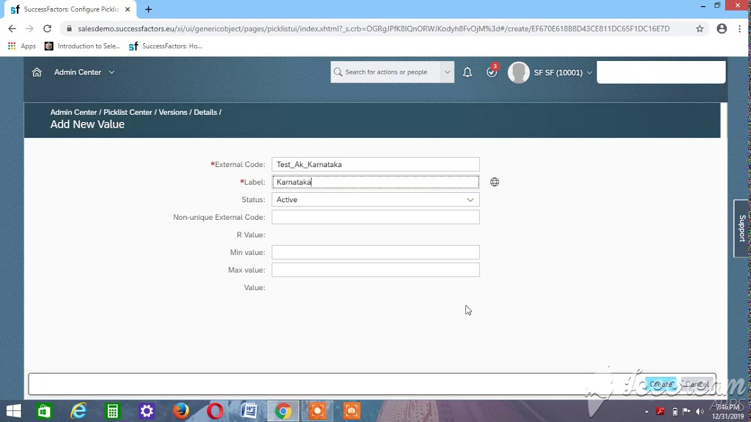Viewport: 751px width, 422px height.
Task: Open the Settings gear taskbar icon
Action: click(147, 411)
